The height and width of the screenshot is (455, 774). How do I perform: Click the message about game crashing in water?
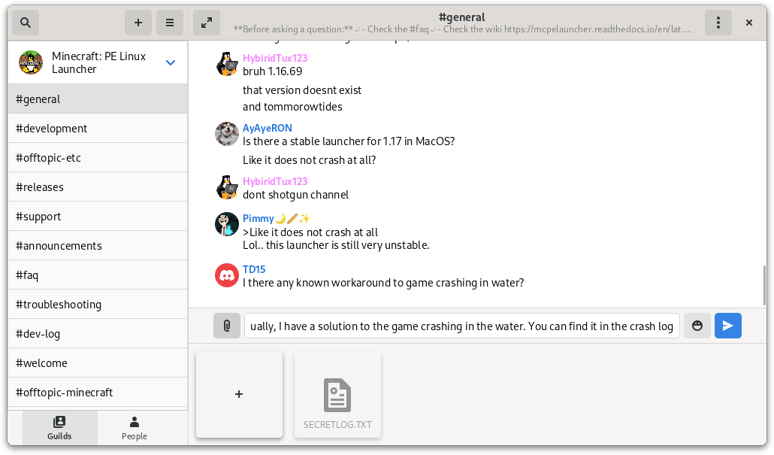click(383, 283)
